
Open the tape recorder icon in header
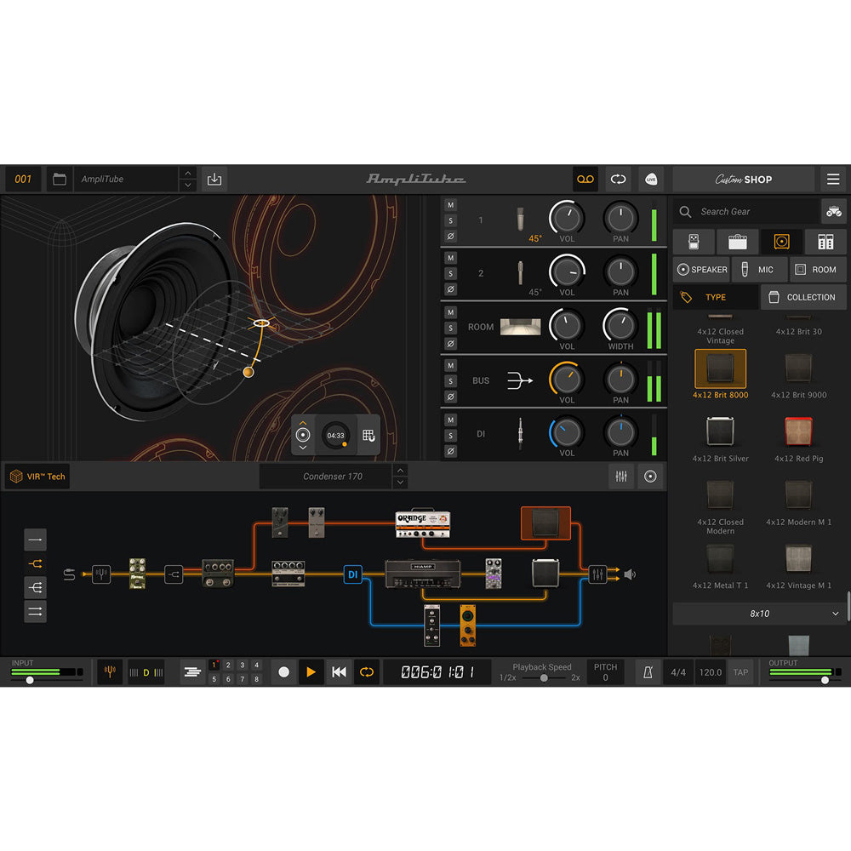(x=585, y=180)
